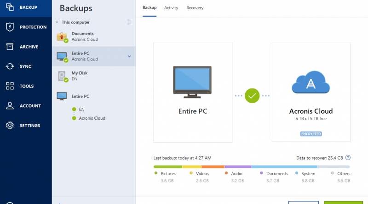Click the 5 TB of 5 TB free text
This screenshot has width=368, height=204.
pyautogui.click(x=311, y=119)
